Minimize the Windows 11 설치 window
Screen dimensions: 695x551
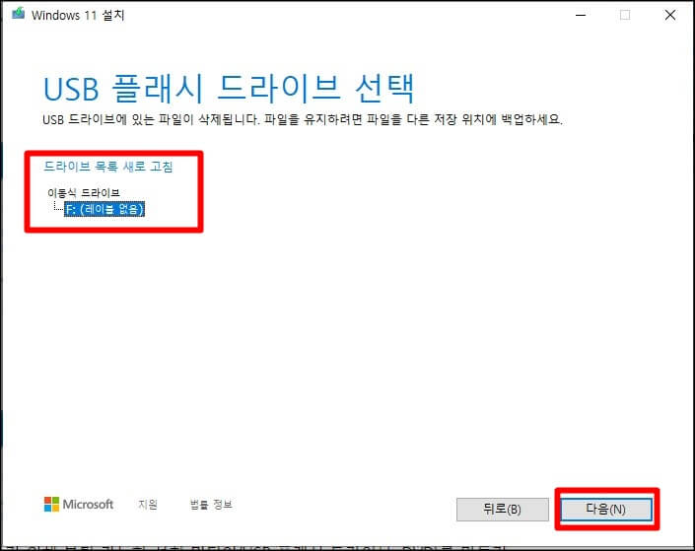(581, 15)
